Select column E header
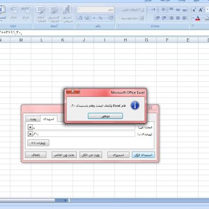This screenshot has width=209, height=209. (x=188, y=40)
